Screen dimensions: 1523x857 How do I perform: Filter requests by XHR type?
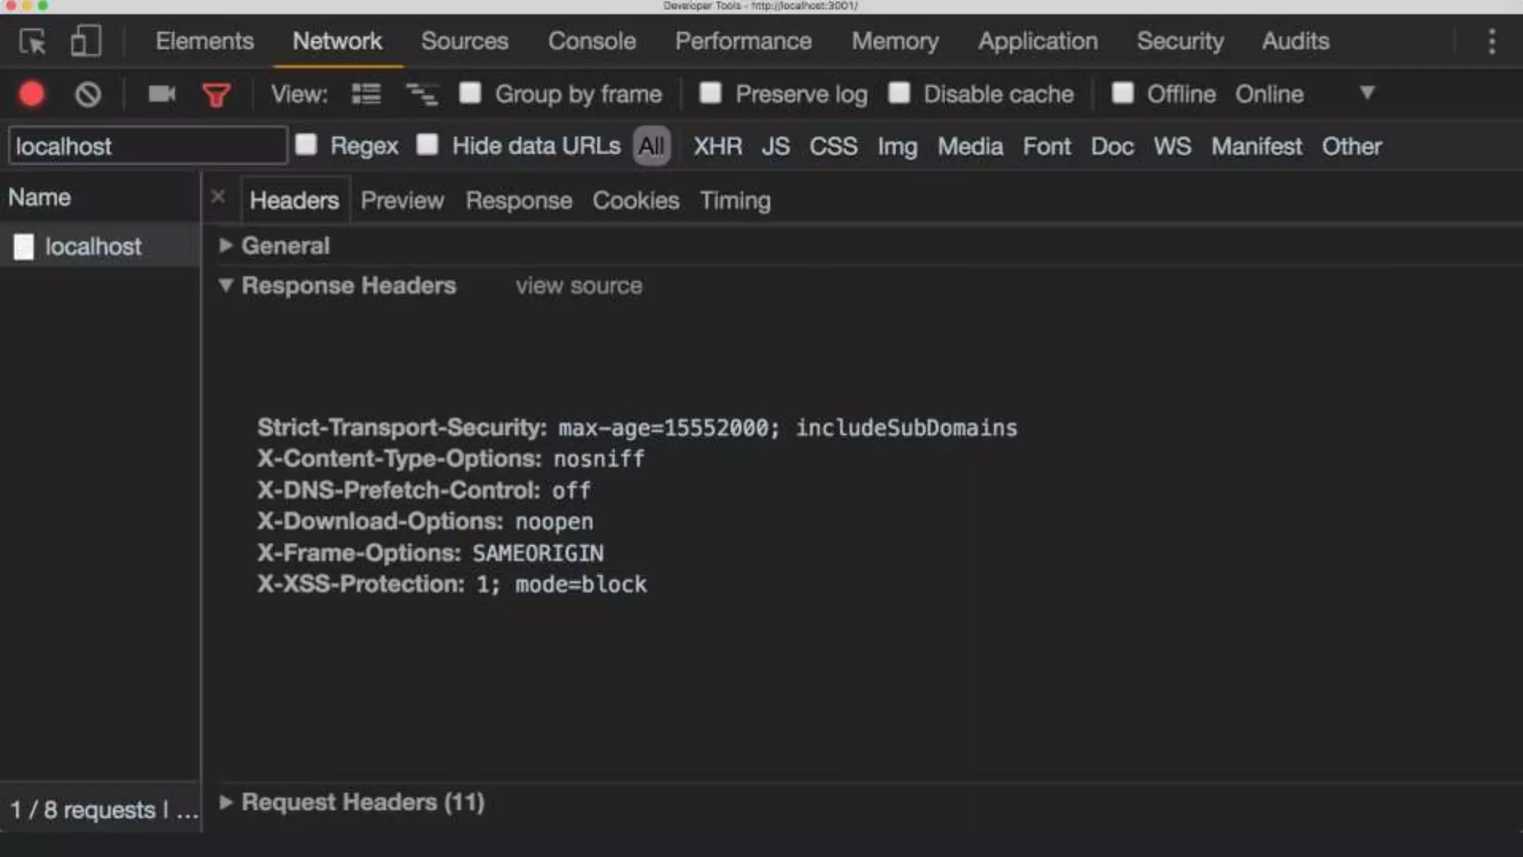[x=717, y=147]
